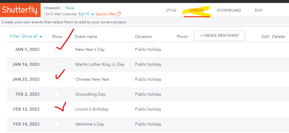Enable the Martin Luther King Jr. Day checkbox
This screenshot has height=133, width=289.
point(57,65)
